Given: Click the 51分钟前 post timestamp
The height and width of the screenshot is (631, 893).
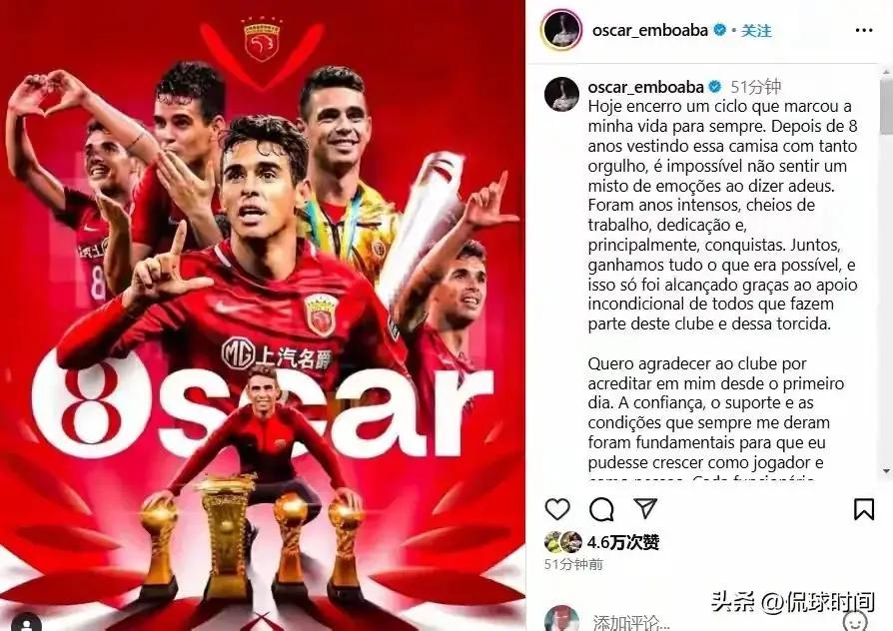Looking at the screenshot, I should pos(573,564).
